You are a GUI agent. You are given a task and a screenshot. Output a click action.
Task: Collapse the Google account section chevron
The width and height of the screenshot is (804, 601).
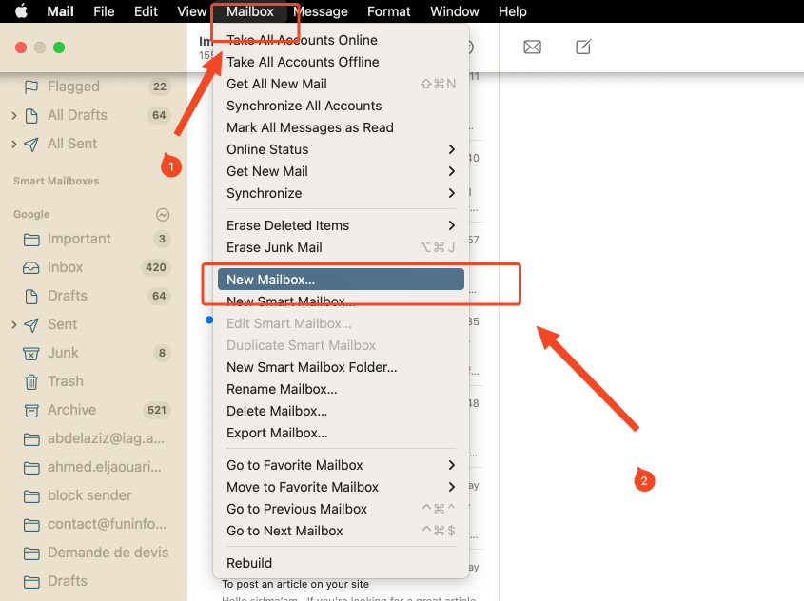[x=163, y=214]
